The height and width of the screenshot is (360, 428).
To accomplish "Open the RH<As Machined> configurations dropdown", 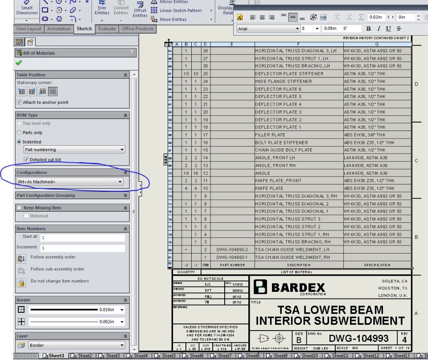I will 70,182.
